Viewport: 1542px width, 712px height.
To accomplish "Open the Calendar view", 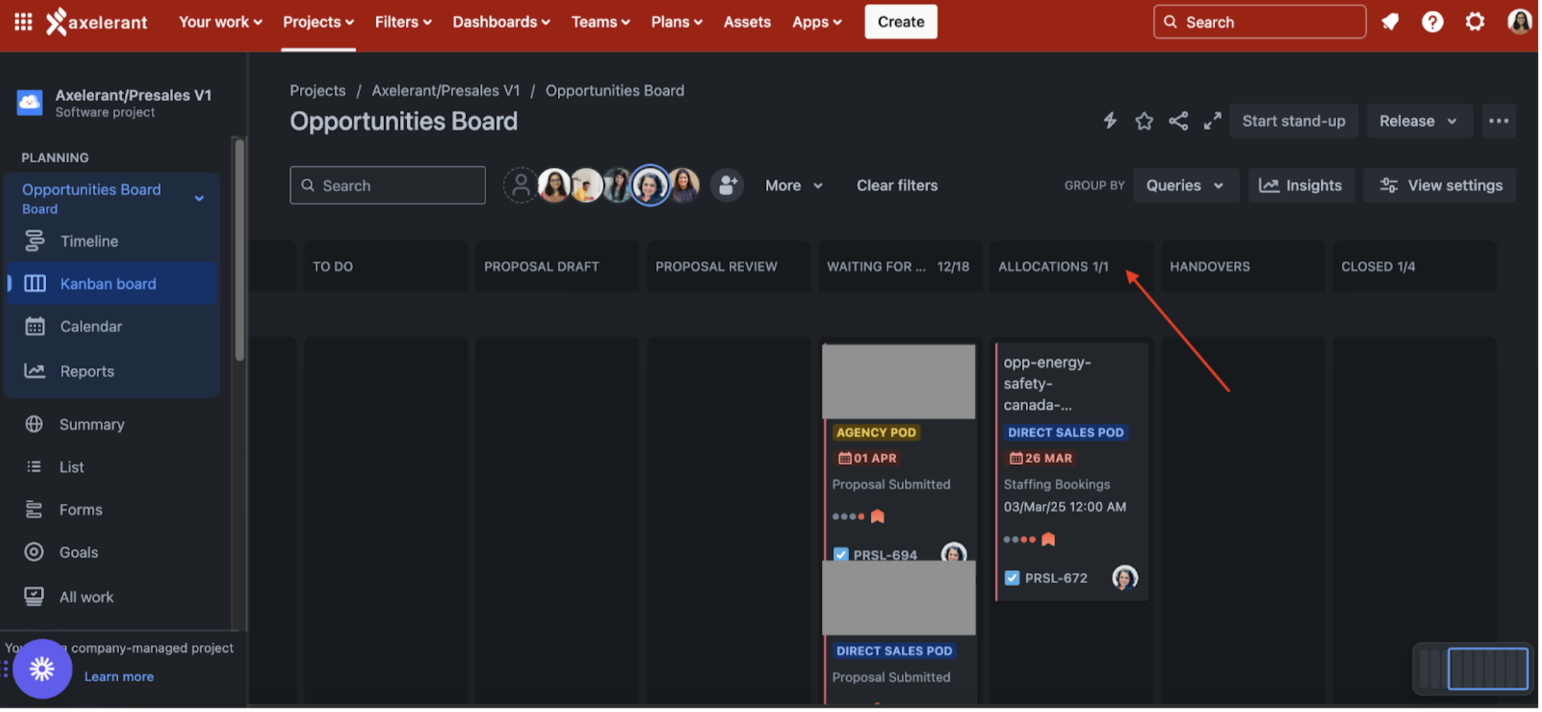I will [91, 326].
